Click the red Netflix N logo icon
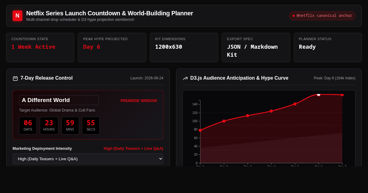 point(17,16)
